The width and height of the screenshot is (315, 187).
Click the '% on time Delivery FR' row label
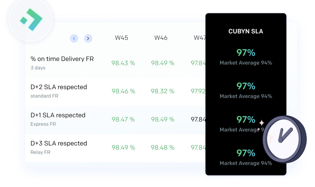[x=62, y=59]
